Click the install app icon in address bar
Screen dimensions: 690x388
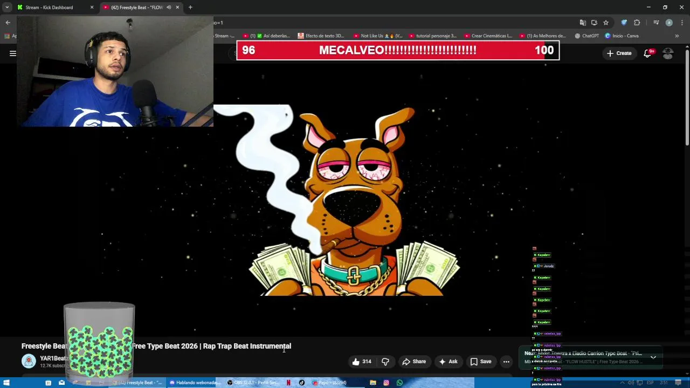[594, 23]
